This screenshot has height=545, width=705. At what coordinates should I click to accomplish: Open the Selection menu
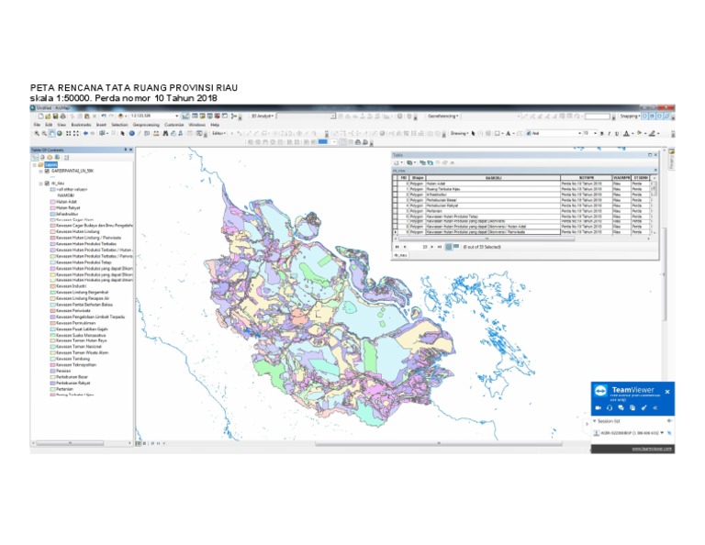119,125
